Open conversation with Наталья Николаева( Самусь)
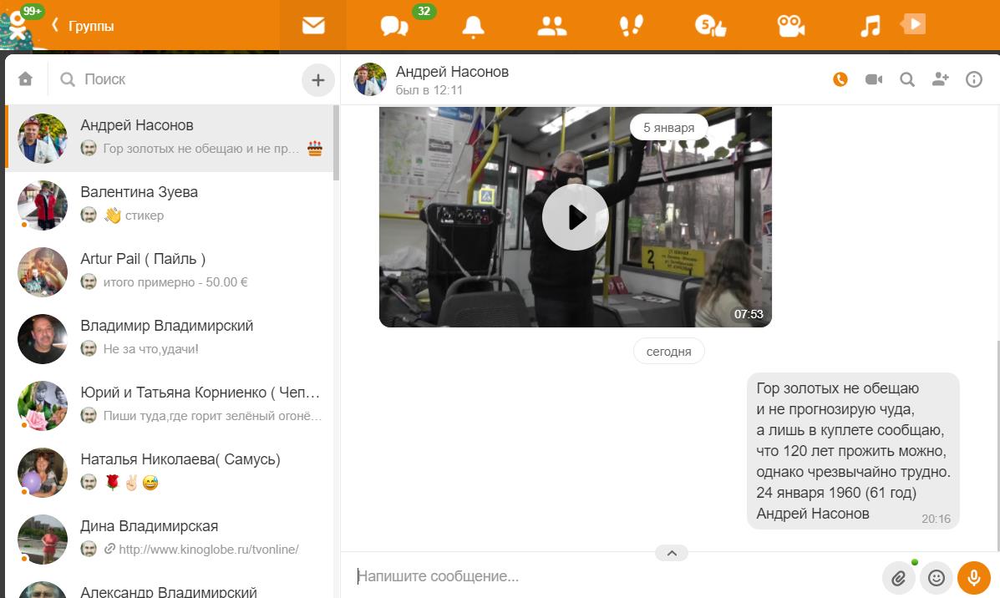Viewport: 1000px width, 598px height. point(169,473)
